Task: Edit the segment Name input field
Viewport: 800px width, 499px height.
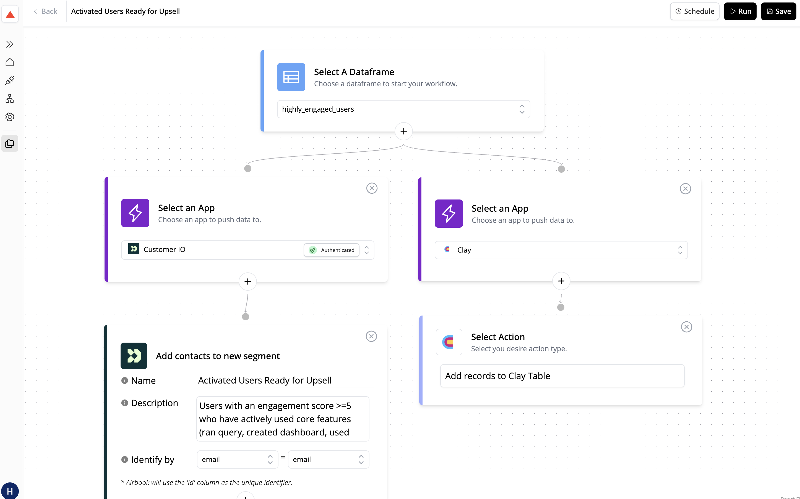Action: coord(285,380)
